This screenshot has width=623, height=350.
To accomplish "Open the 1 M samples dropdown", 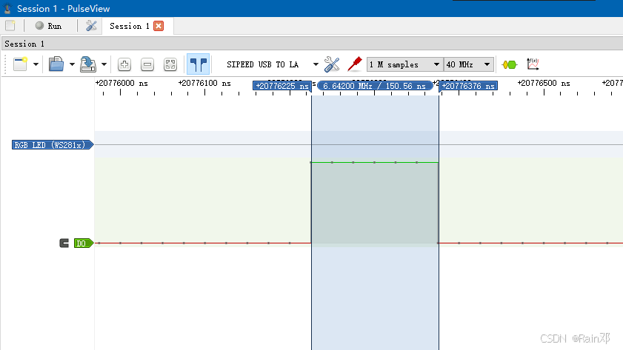I will [404, 64].
